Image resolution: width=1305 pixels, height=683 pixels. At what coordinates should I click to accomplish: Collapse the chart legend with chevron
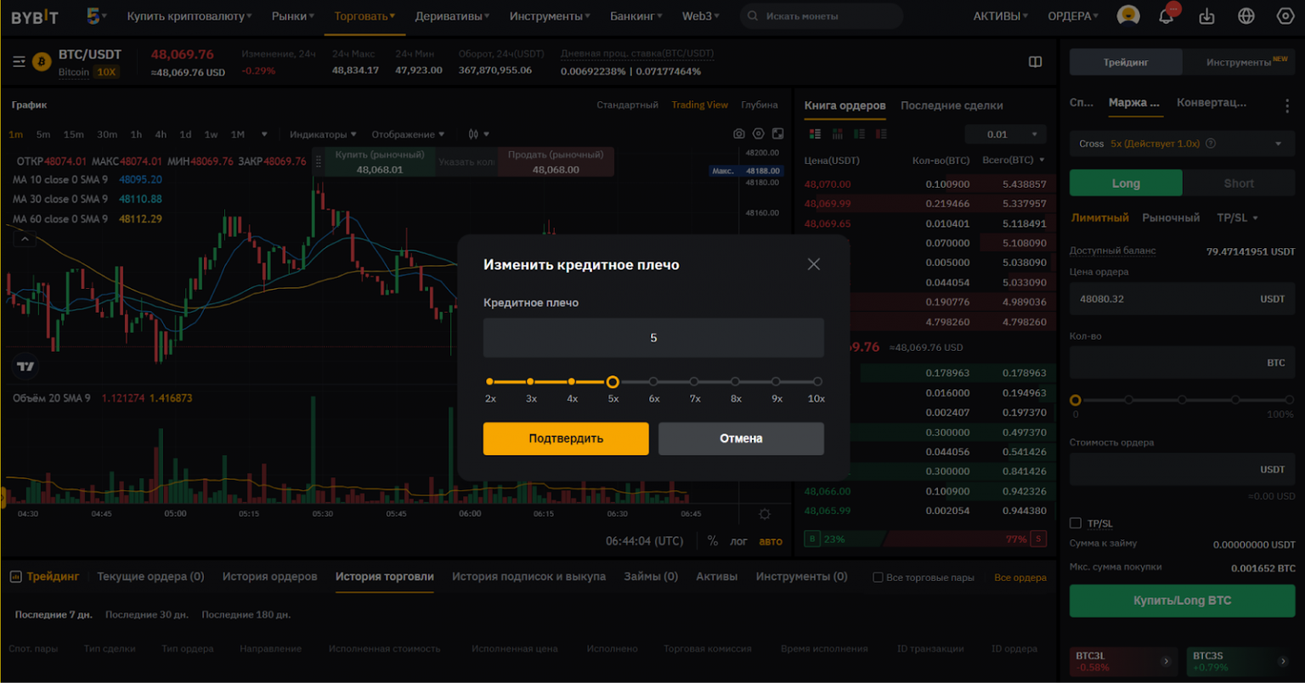click(25, 240)
